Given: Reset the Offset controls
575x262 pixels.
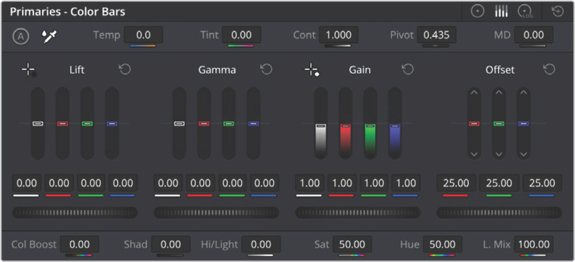Looking at the screenshot, I should 549,70.
